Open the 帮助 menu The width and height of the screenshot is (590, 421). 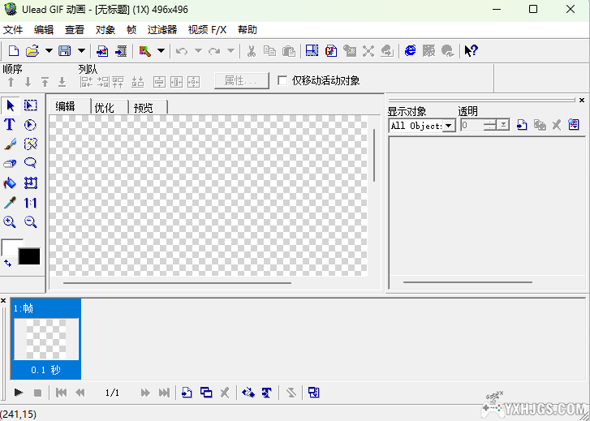pyautogui.click(x=248, y=30)
